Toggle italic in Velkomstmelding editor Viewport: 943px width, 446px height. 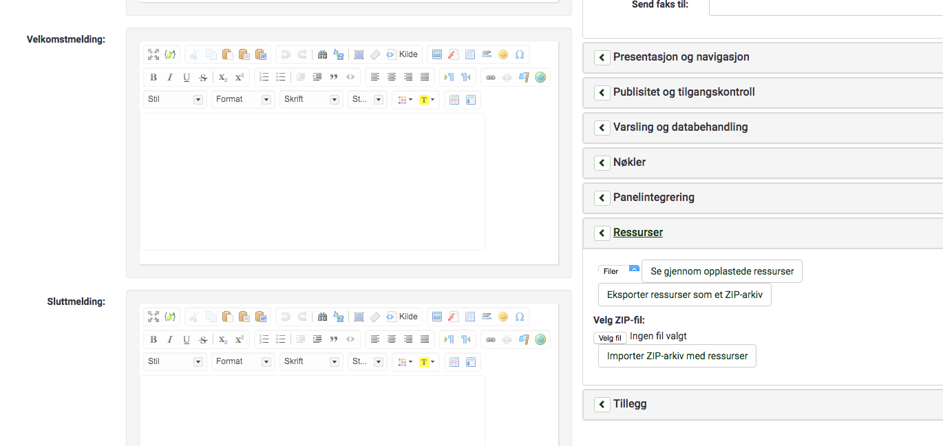(x=170, y=77)
